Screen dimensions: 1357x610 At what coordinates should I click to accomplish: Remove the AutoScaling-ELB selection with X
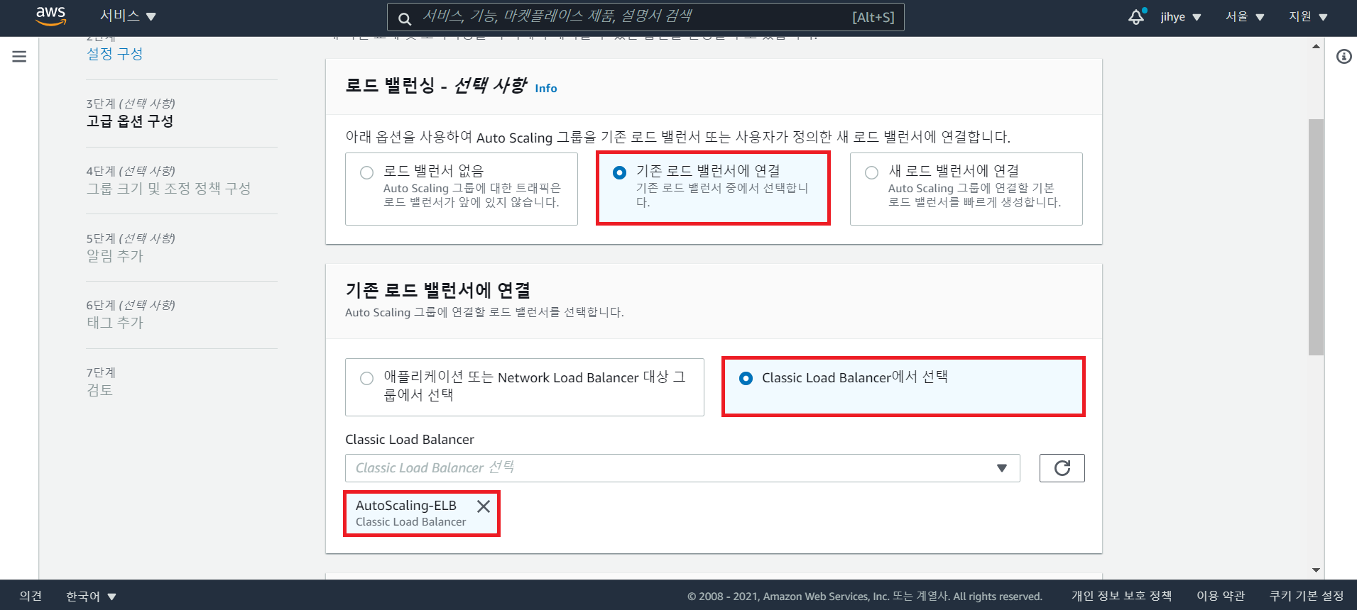(x=484, y=506)
